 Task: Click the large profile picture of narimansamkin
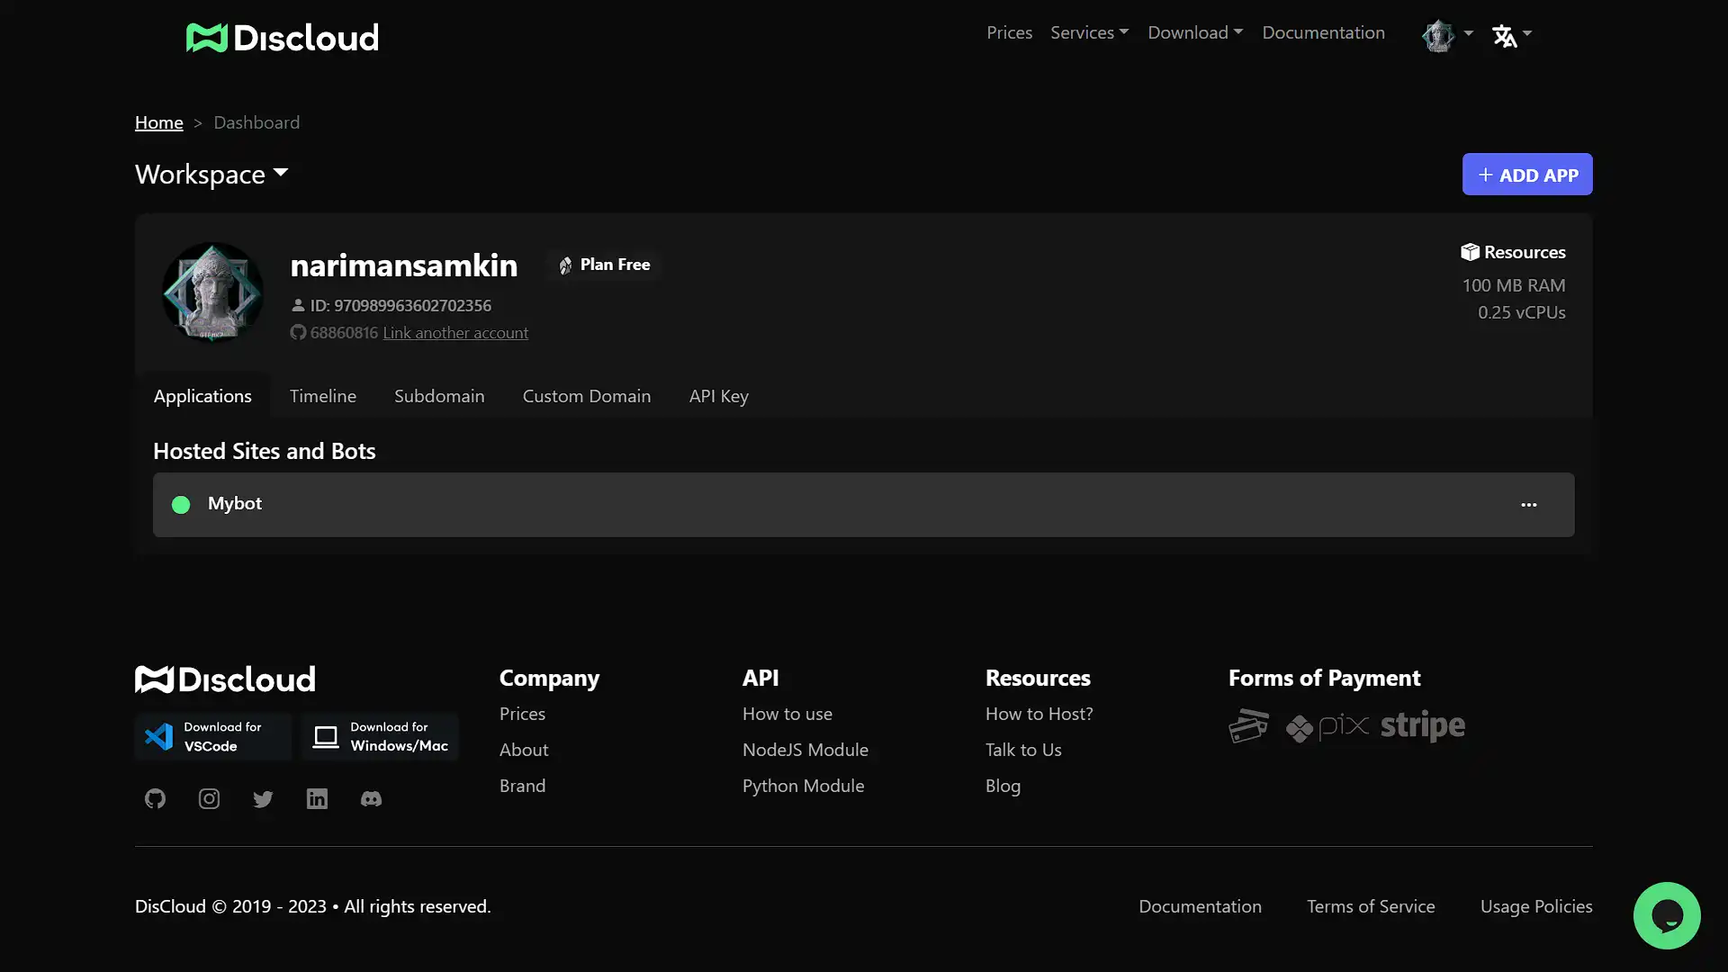coord(212,292)
